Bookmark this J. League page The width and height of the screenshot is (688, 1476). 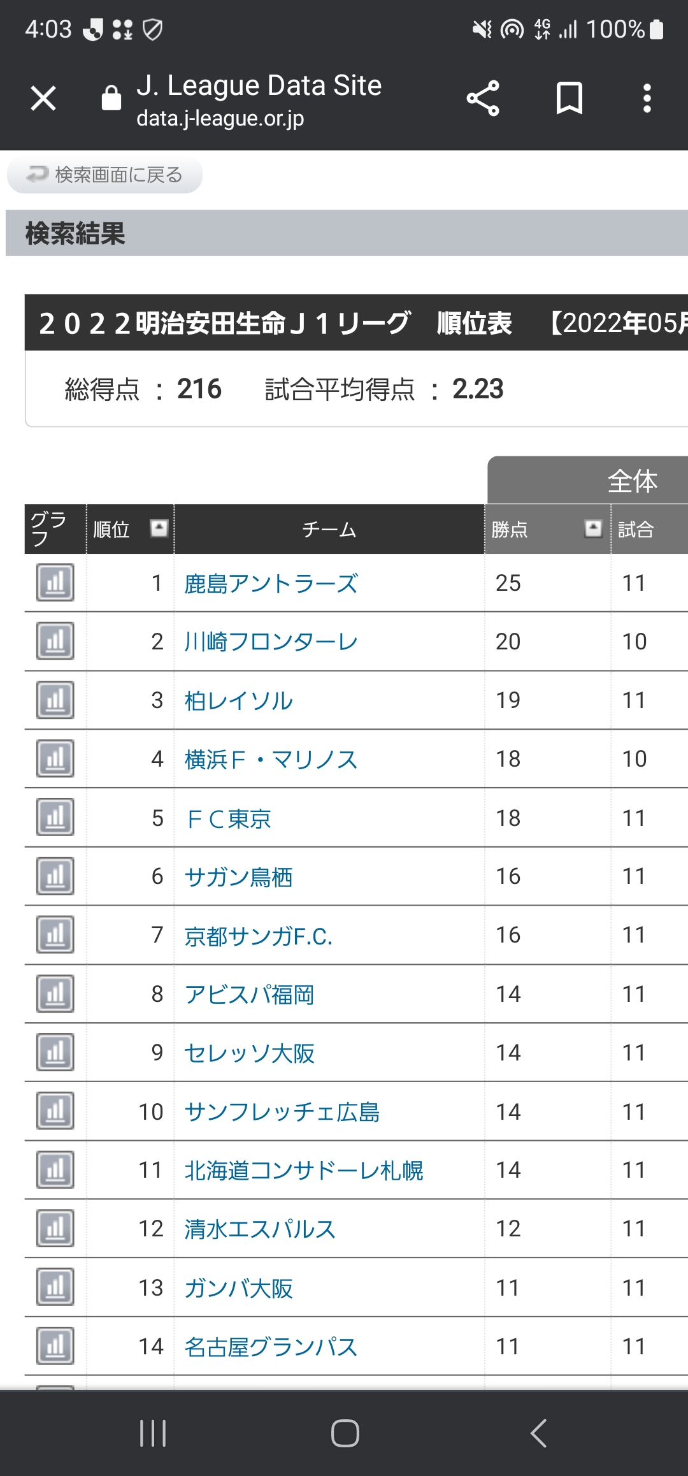coord(569,99)
